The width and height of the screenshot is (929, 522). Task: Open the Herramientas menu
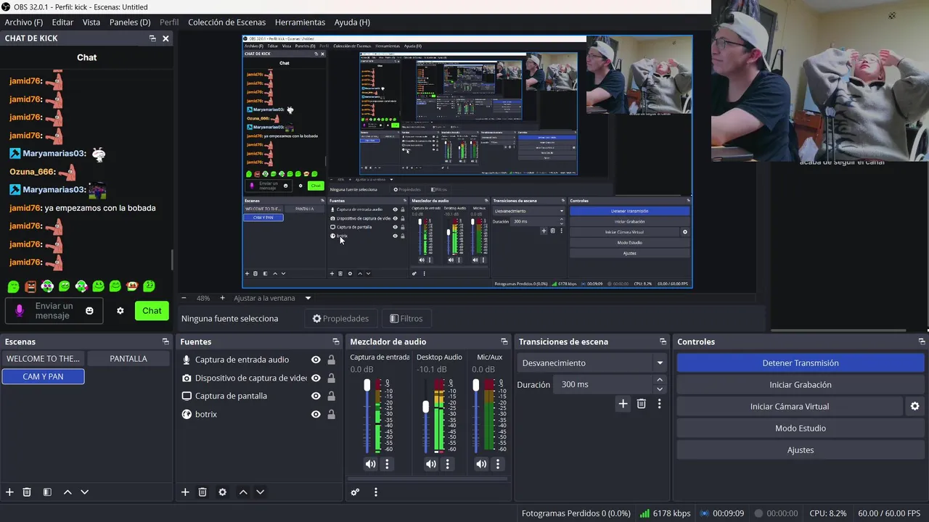[300, 22]
